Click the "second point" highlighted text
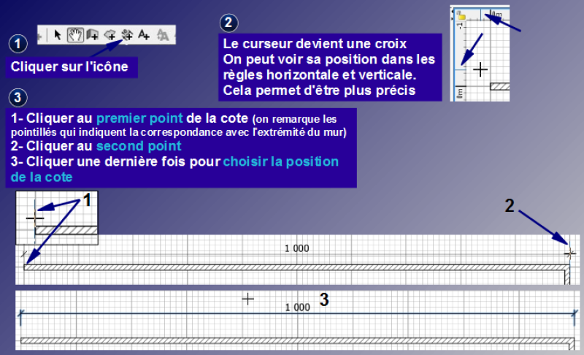This screenshot has width=584, height=355. click(x=138, y=146)
